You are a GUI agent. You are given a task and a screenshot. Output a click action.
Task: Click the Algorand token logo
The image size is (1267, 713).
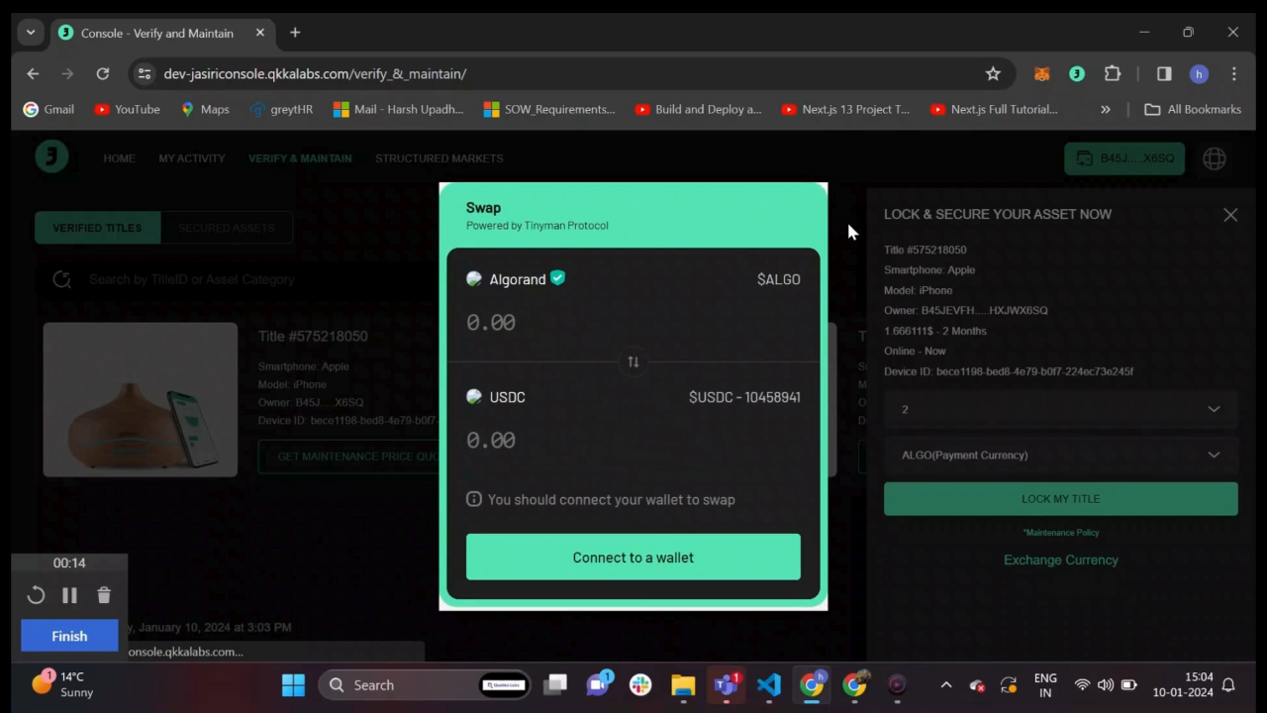(474, 279)
